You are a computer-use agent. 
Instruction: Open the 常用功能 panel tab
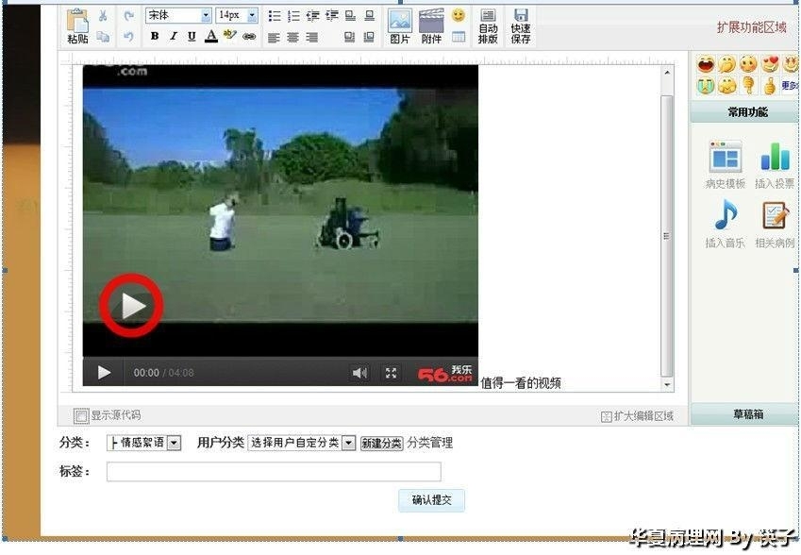747,112
